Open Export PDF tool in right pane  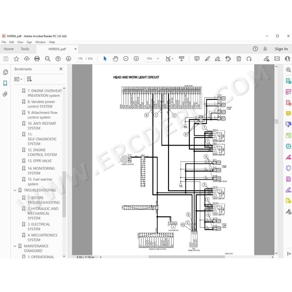(288, 81)
